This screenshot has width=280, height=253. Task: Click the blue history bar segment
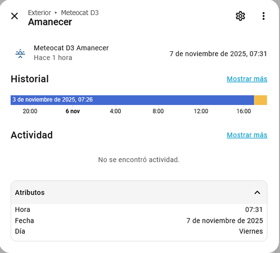click(x=132, y=100)
